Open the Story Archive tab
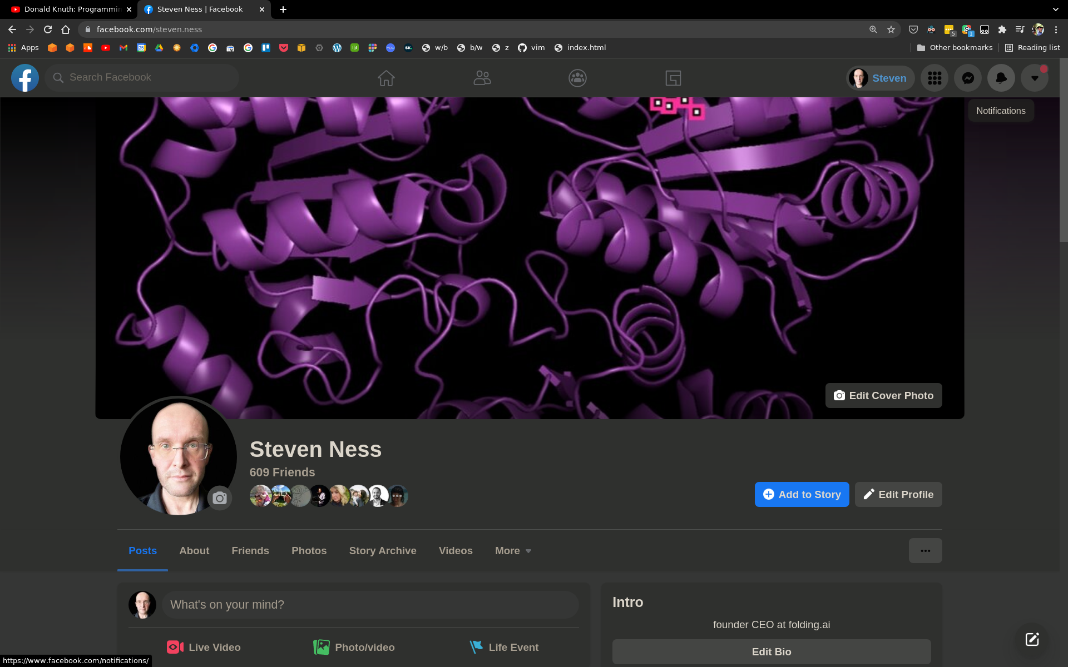 pyautogui.click(x=383, y=550)
